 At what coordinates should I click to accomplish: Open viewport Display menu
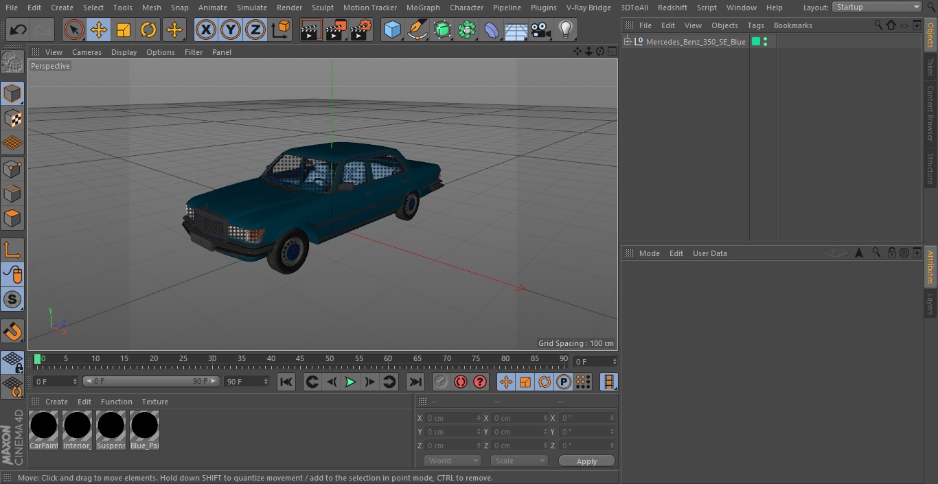[124, 52]
